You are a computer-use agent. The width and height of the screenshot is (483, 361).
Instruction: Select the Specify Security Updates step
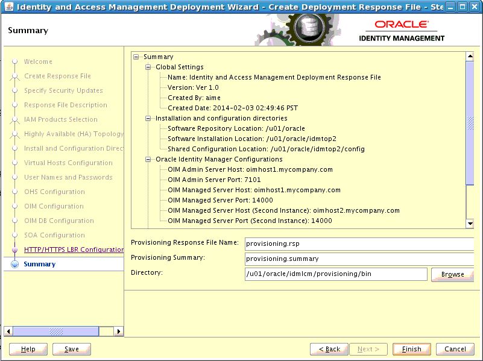tap(63, 90)
